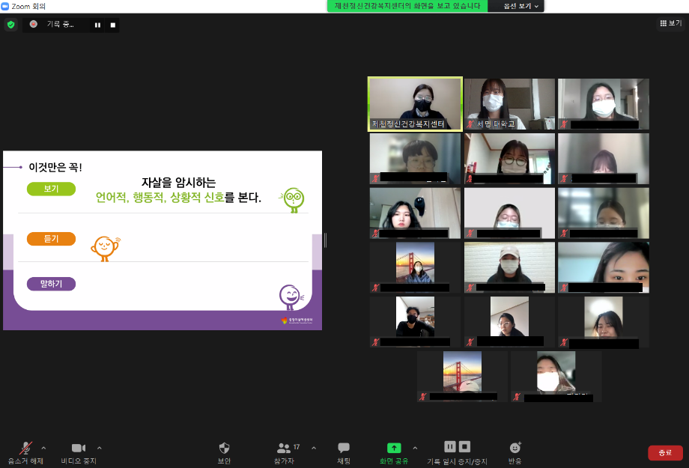Open the Chat (채팅) panel
This screenshot has height=468, width=689.
344,449
